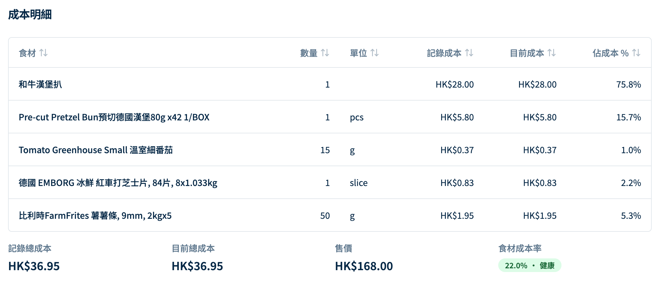Click quantity 15 in tomato row
Image resolution: width=661 pixels, height=281 pixels.
tap(325, 150)
